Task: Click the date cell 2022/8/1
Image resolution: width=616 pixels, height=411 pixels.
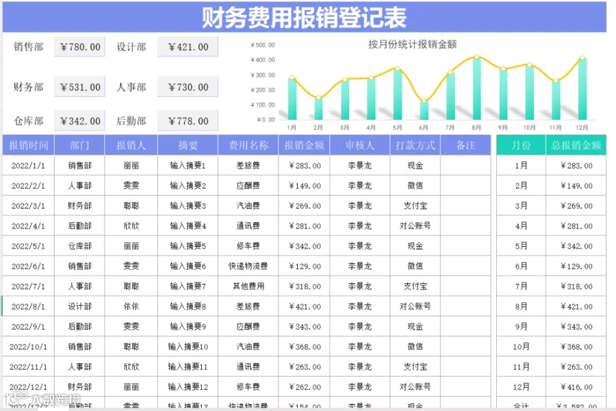Action: coord(28,306)
